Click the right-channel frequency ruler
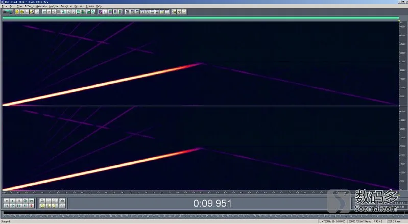 (403, 148)
